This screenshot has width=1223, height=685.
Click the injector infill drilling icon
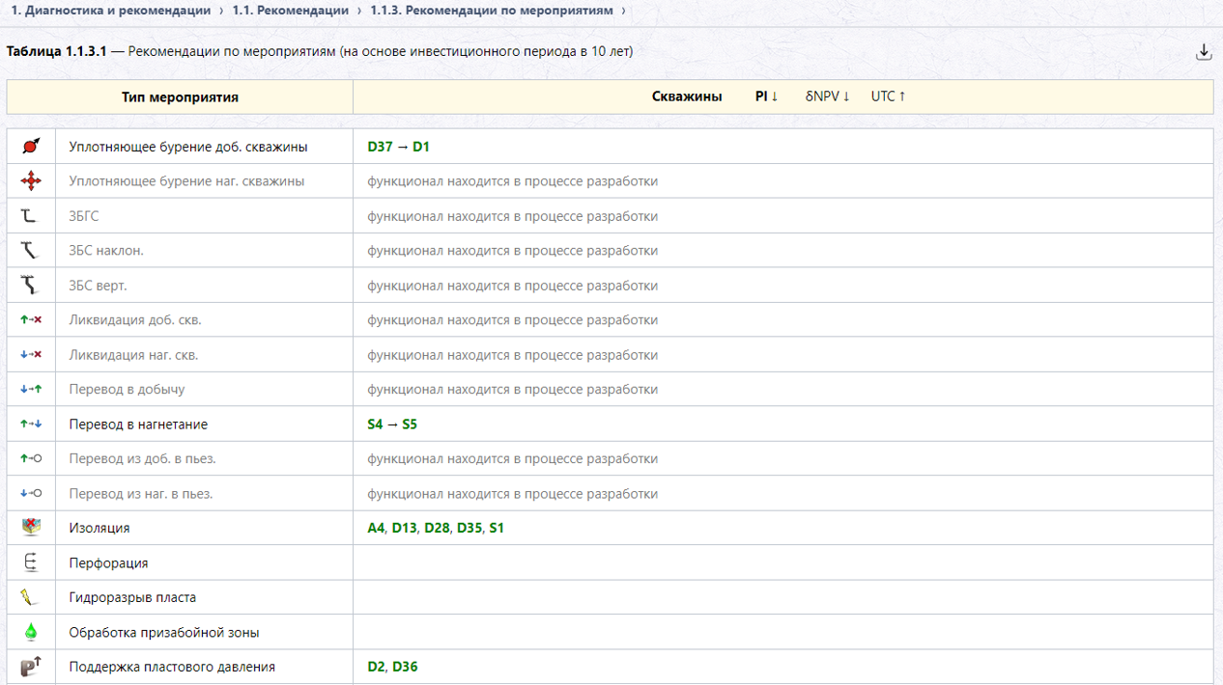click(x=31, y=181)
